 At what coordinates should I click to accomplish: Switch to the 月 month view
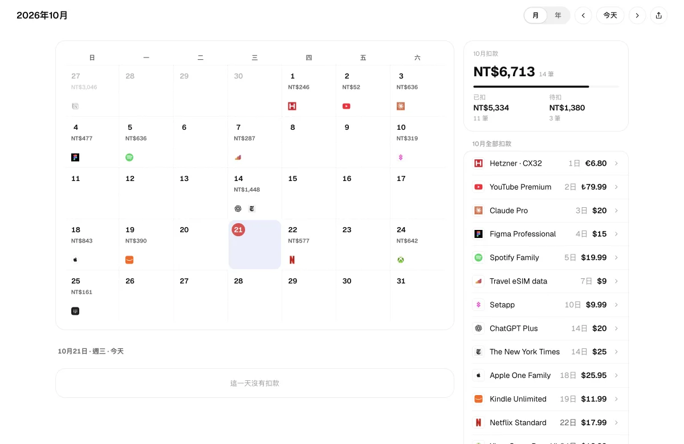tap(536, 15)
